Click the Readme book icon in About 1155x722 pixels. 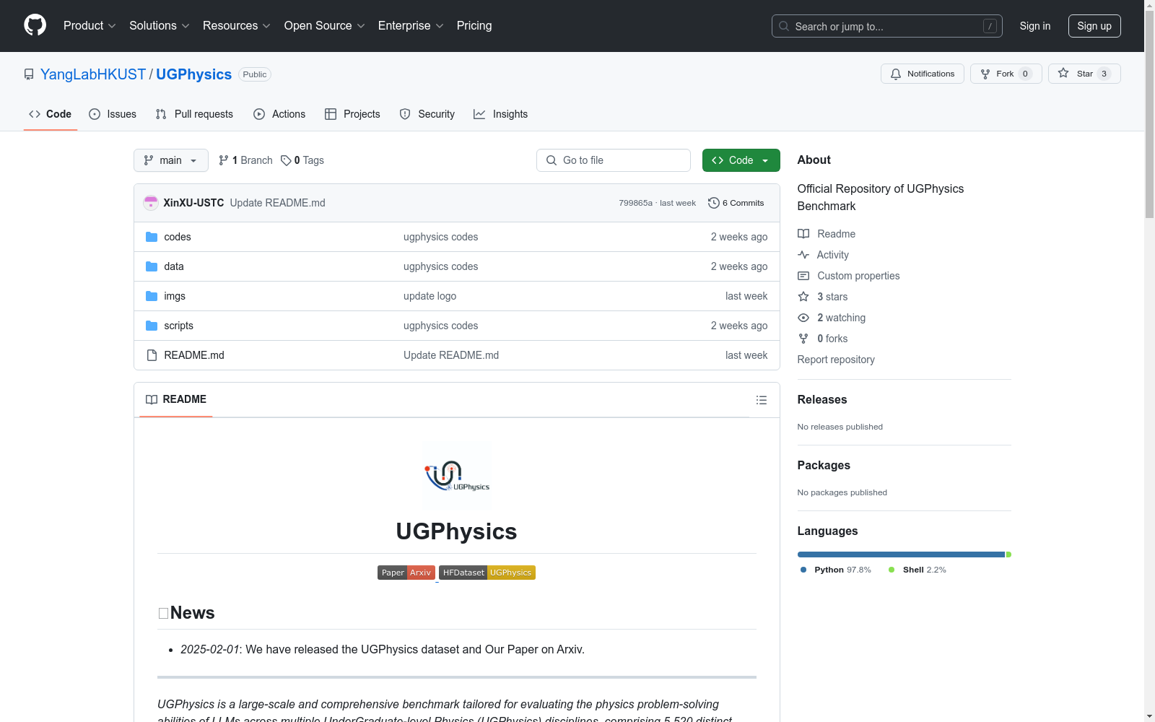[803, 234]
